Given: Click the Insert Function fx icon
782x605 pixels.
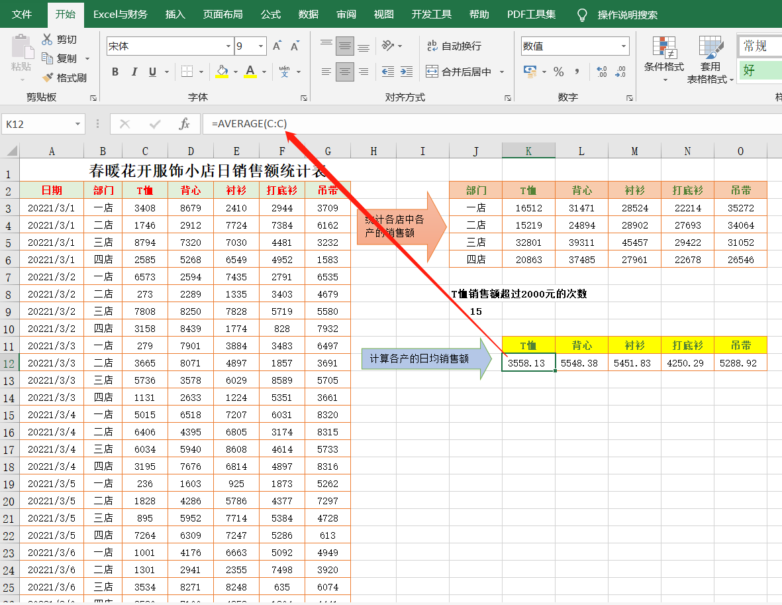Looking at the screenshot, I should 185,124.
